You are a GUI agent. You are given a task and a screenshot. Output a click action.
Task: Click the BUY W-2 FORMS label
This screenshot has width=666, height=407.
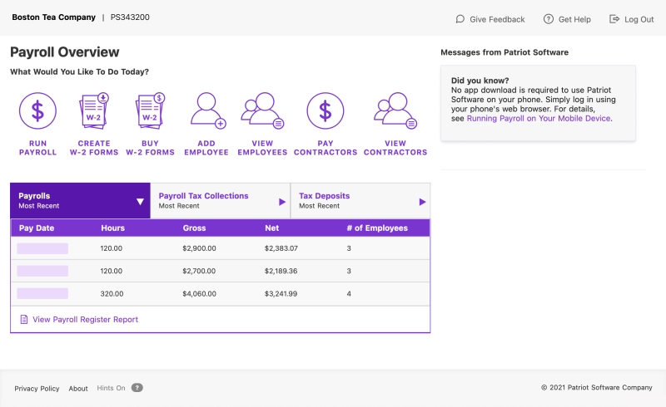pos(150,148)
